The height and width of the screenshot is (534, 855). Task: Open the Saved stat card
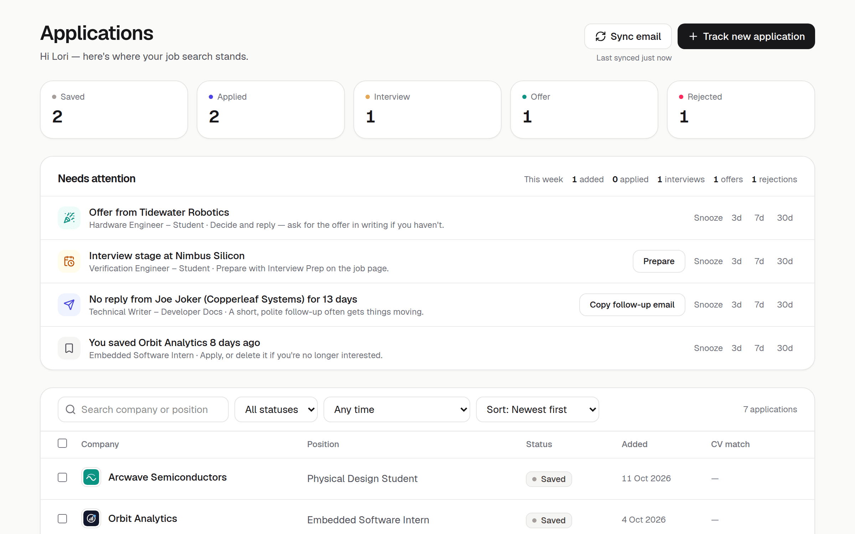(x=114, y=110)
